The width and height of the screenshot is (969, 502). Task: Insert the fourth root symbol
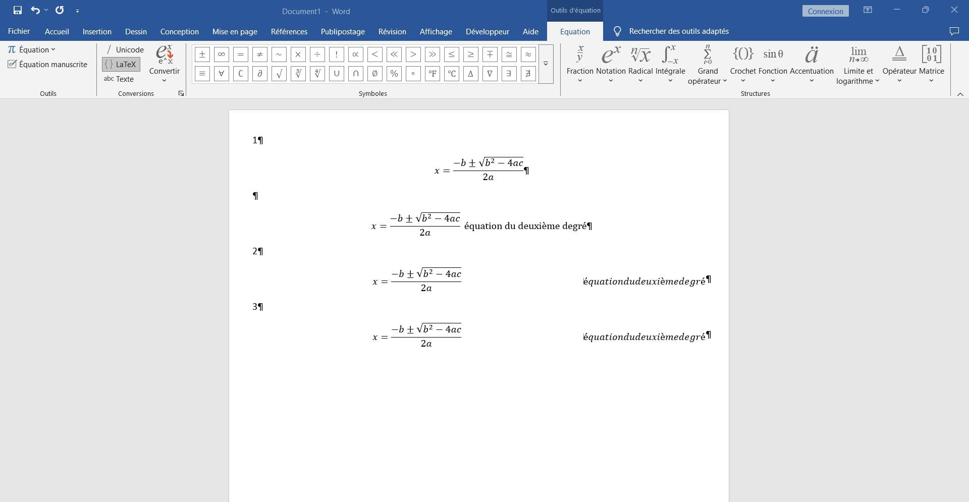pyautogui.click(x=317, y=74)
